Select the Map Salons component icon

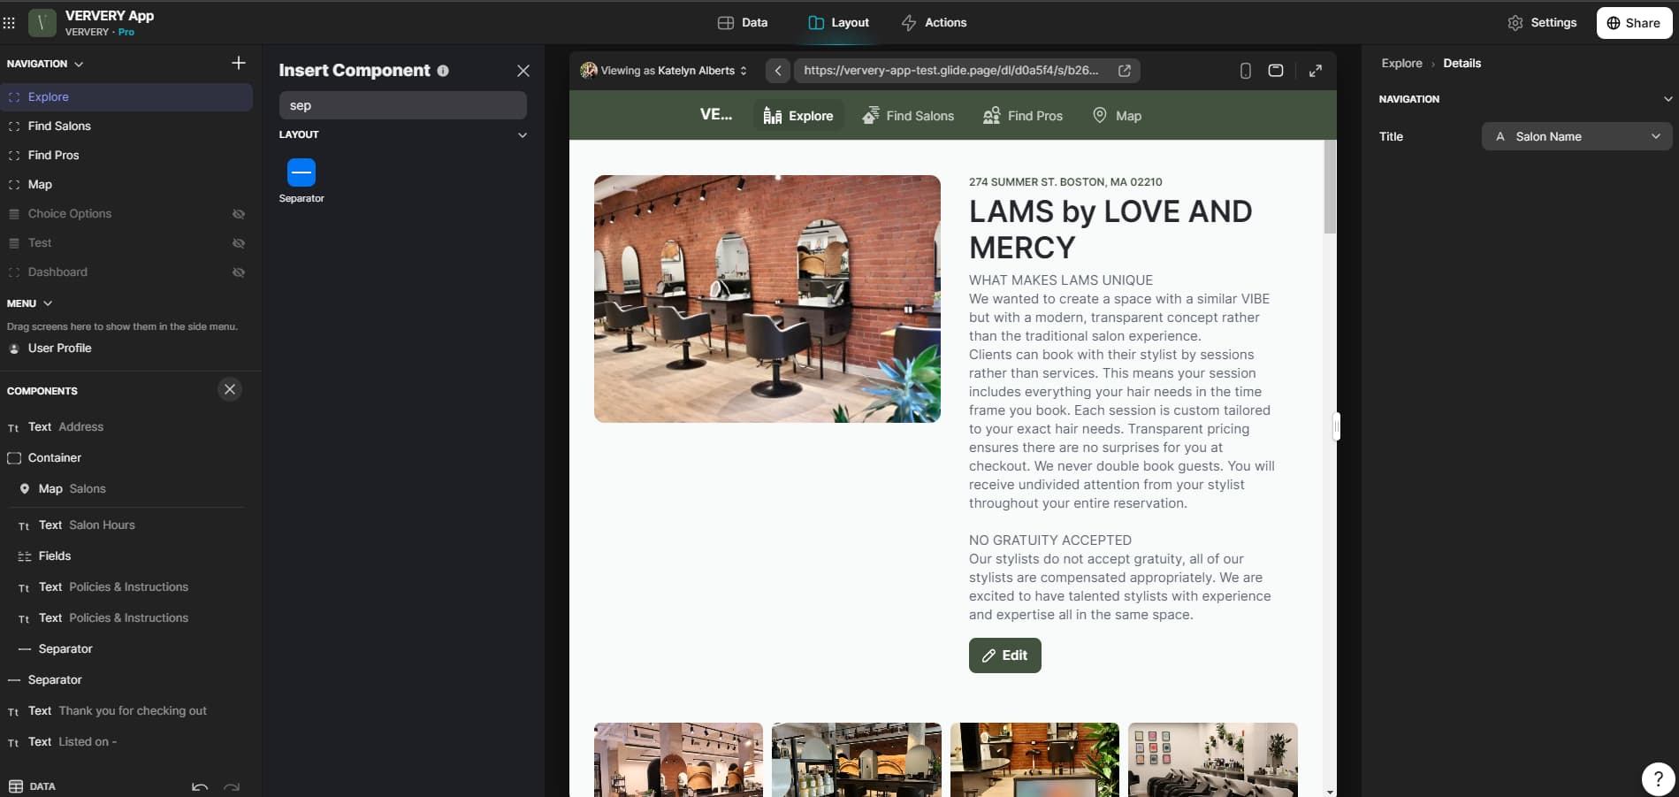click(25, 488)
